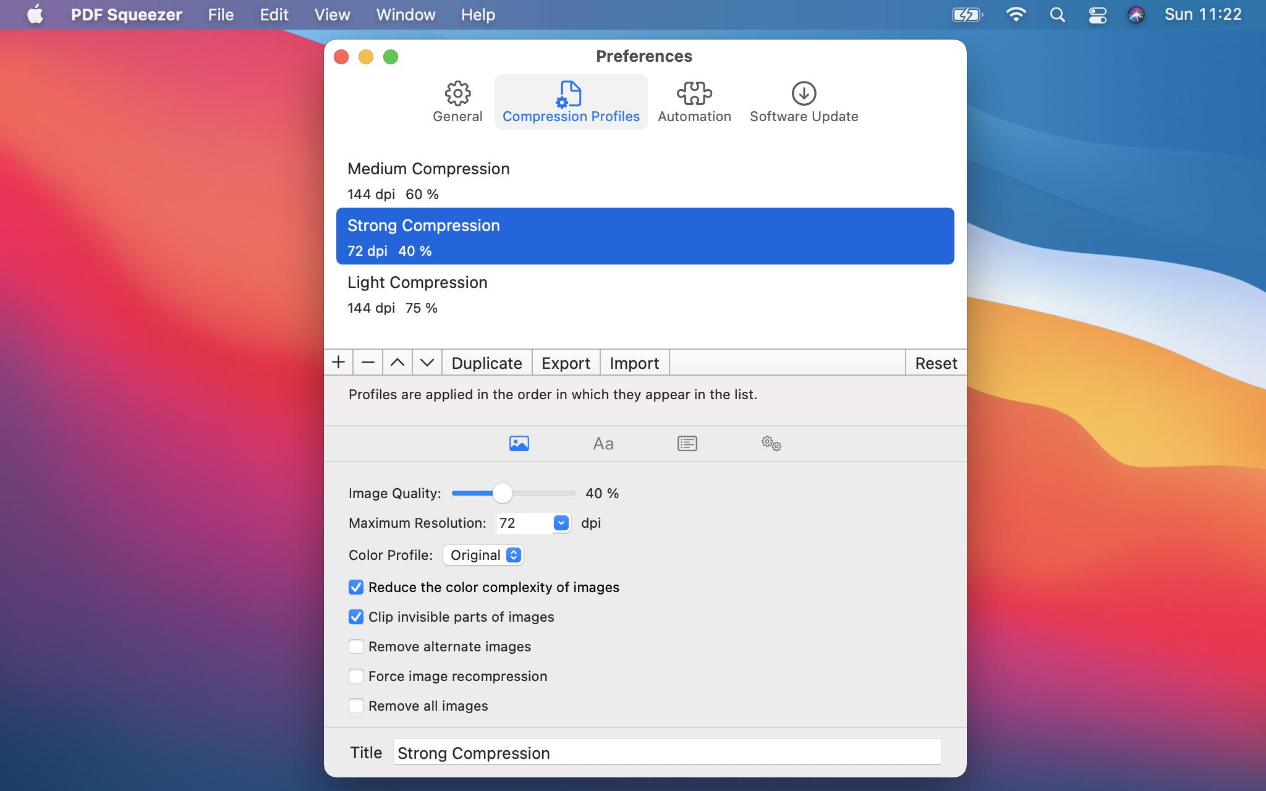
Task: Select the Strong Compression profile
Action: (x=645, y=236)
